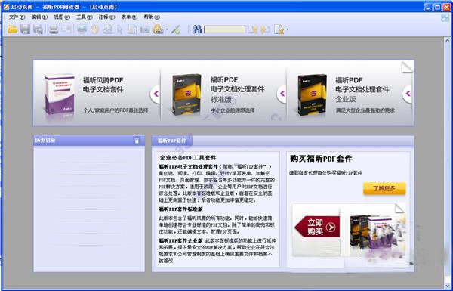Select the Hand tool icon
The width and height of the screenshot is (453, 291).
point(95,29)
